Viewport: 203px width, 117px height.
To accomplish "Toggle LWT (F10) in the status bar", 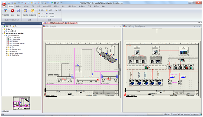I will [187, 114].
